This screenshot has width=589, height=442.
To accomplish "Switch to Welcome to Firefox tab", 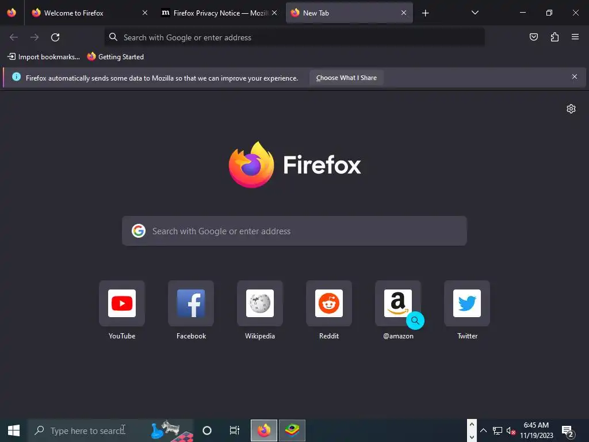I will click(89, 13).
